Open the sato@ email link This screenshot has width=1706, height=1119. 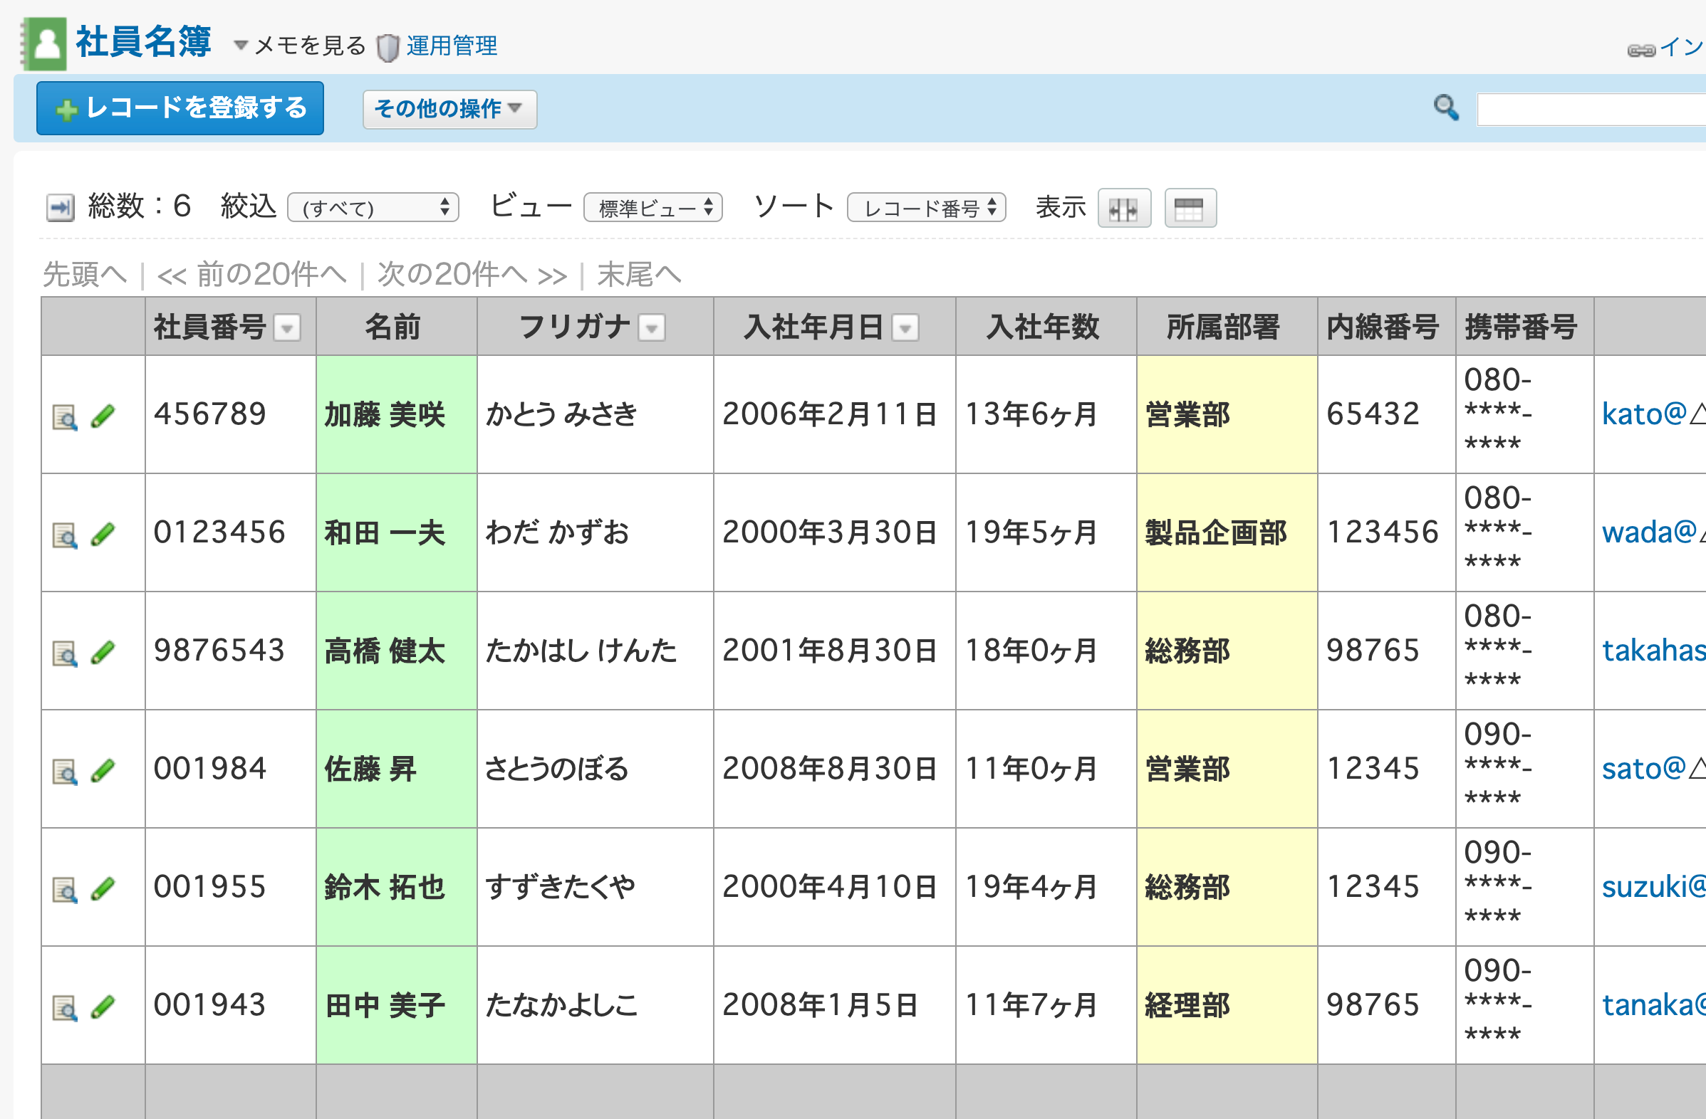coord(1654,769)
